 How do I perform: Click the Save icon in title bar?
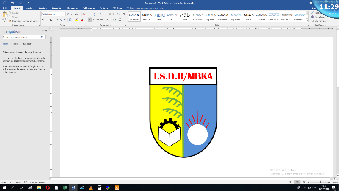(x=4, y=3)
